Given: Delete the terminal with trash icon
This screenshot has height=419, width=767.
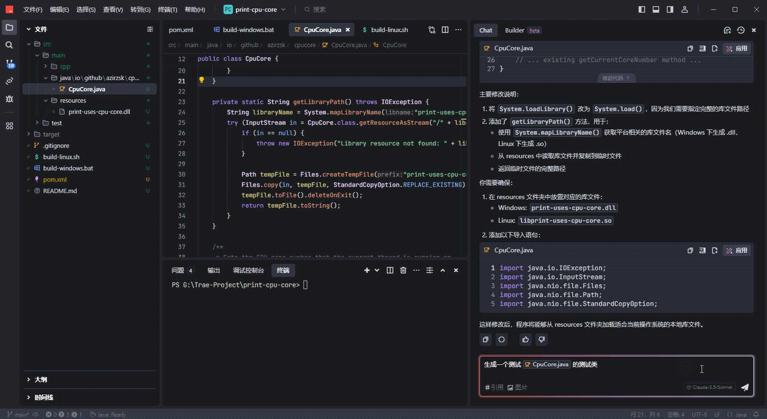Looking at the screenshot, I should point(403,270).
